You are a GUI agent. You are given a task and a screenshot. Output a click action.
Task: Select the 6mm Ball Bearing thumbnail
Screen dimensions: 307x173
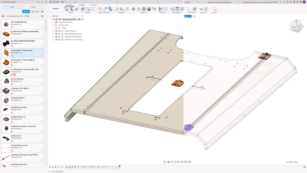pyautogui.click(x=6, y=25)
